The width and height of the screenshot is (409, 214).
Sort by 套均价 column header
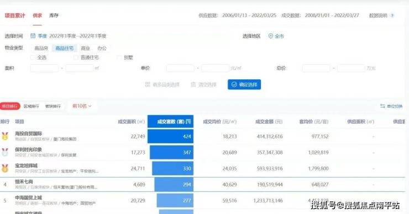coord(313,121)
